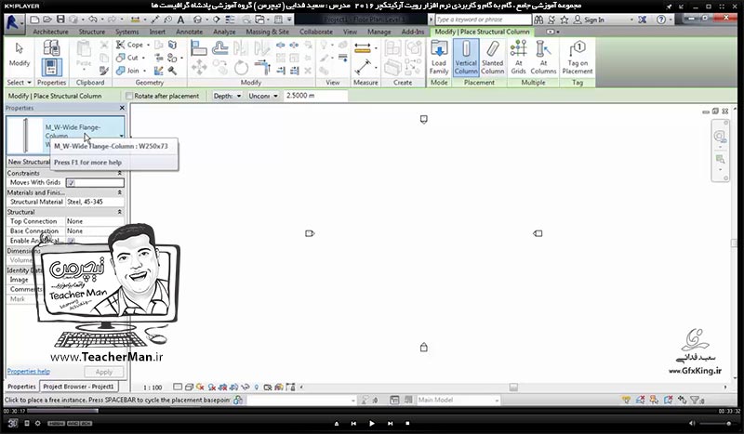Choose the At Grids multiple placement
This screenshot has height=434, width=744.
coord(518,58)
